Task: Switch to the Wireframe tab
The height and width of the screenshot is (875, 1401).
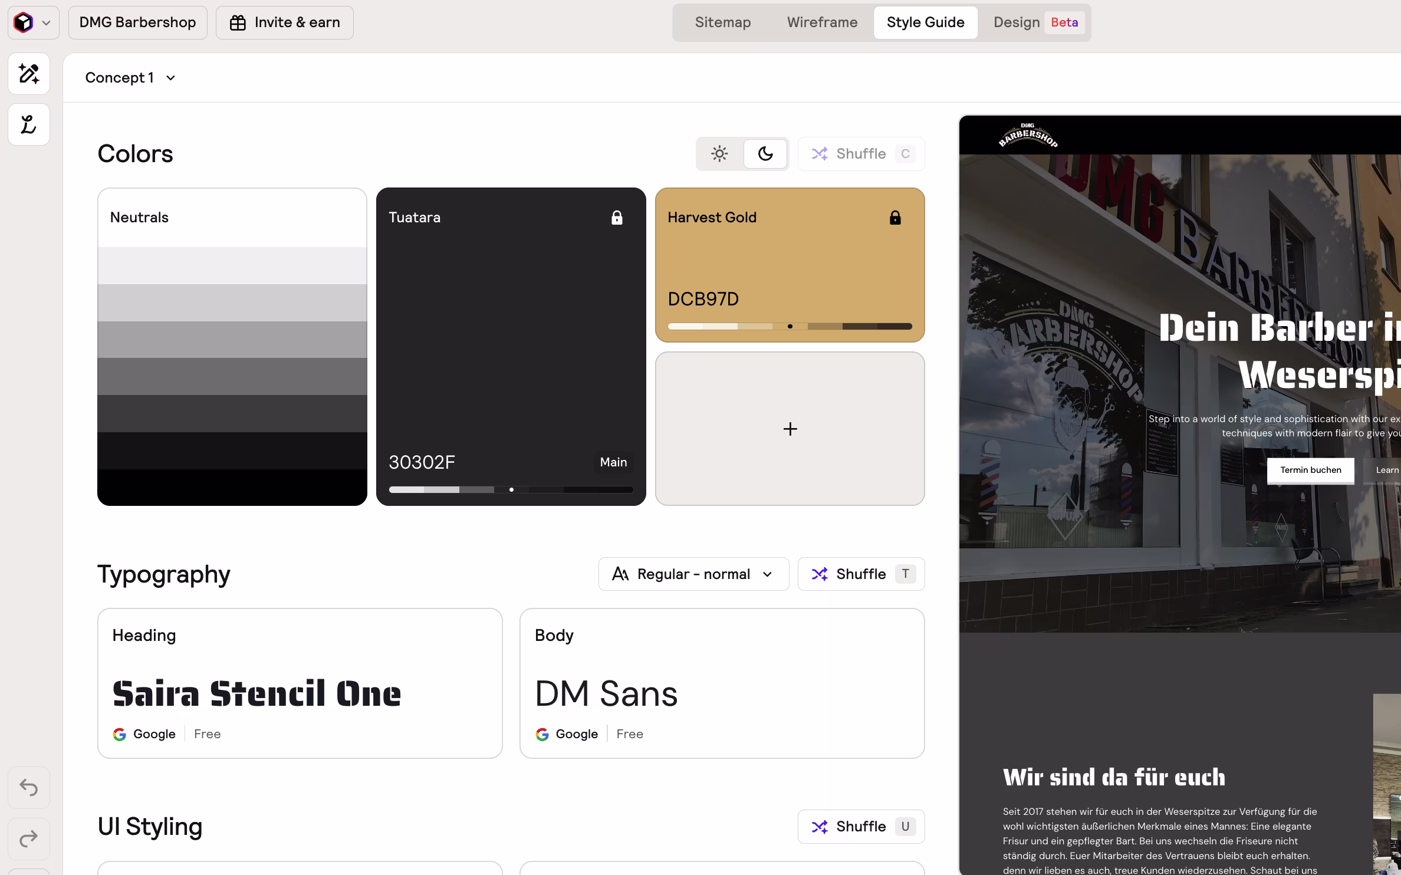Action: click(822, 22)
